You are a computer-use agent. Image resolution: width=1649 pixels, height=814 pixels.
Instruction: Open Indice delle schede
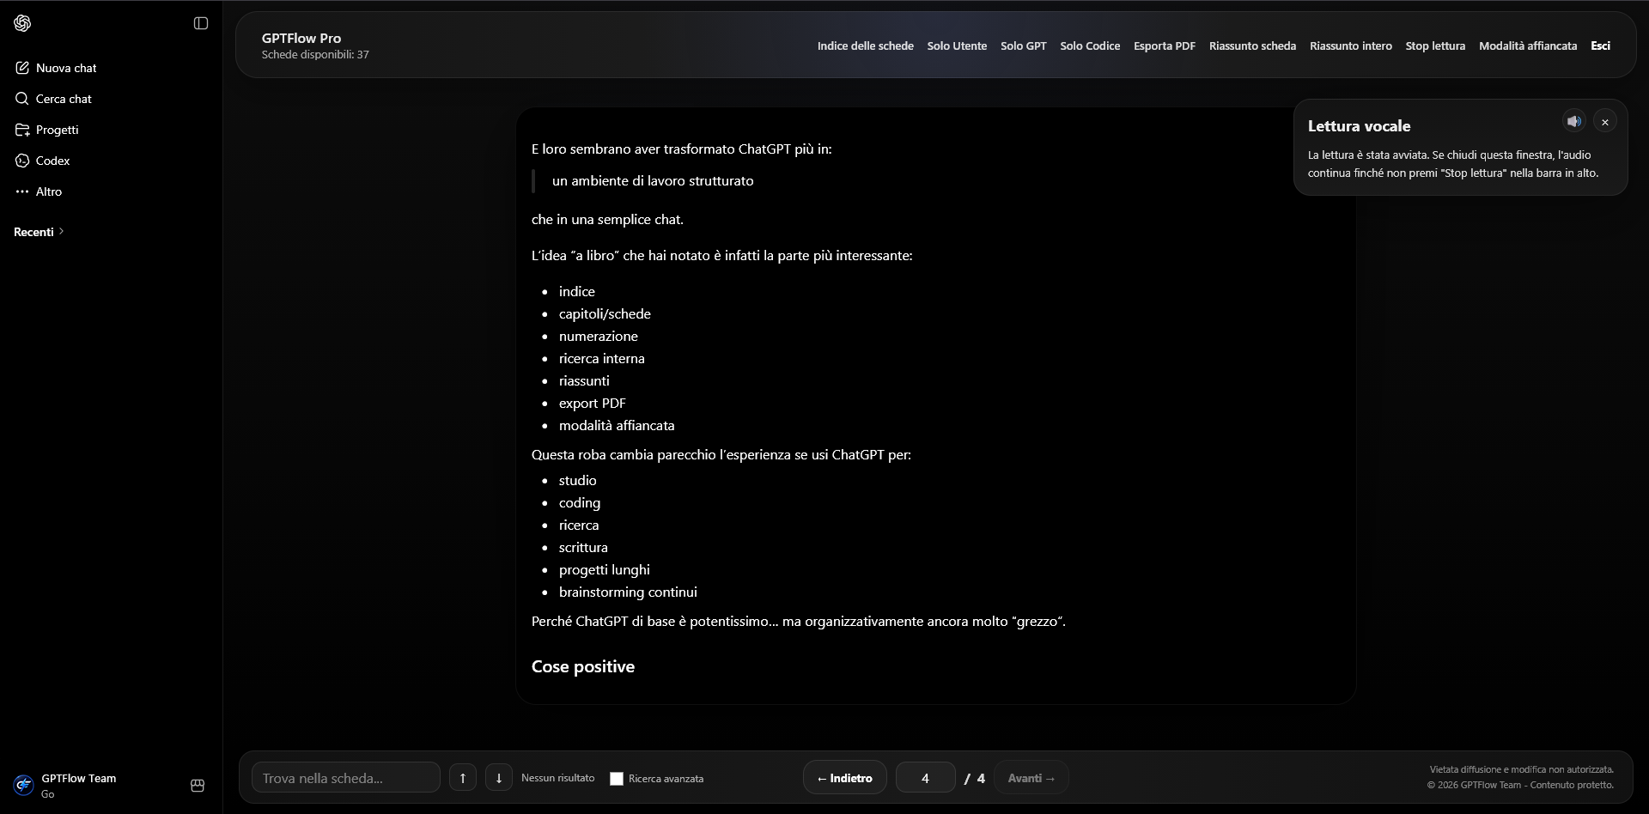coord(865,46)
